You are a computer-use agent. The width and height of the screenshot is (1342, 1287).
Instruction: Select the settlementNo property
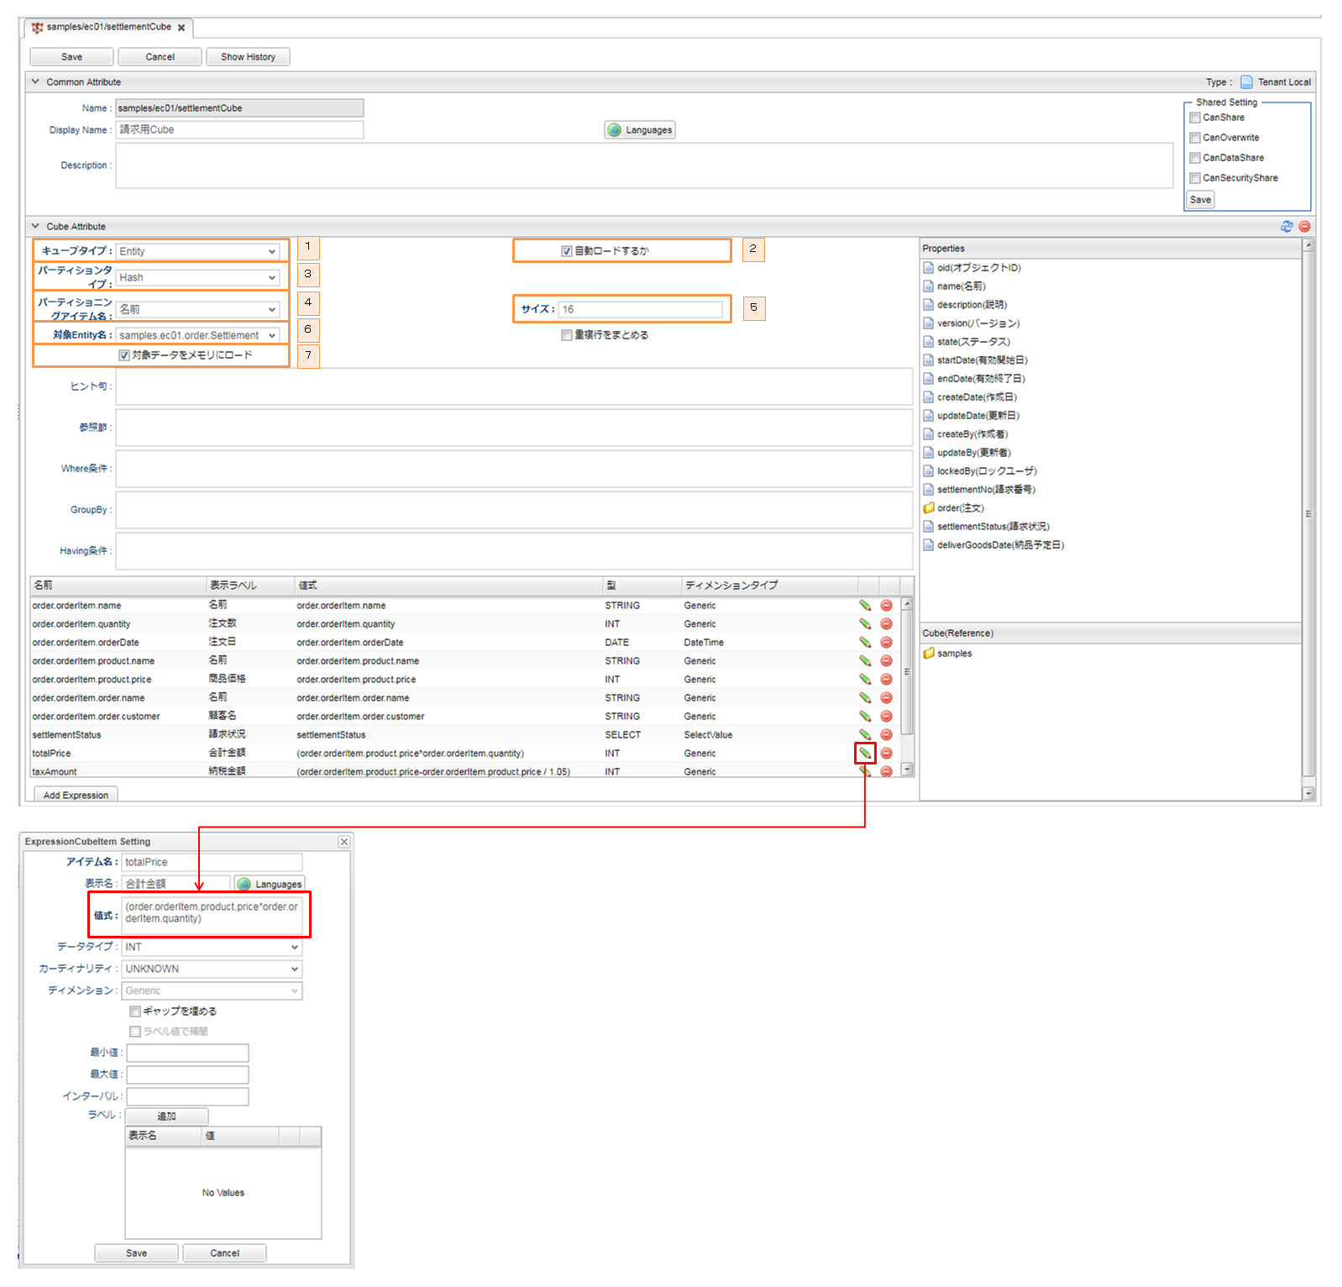(979, 489)
